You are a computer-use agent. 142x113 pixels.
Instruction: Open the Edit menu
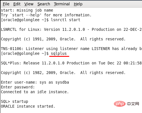(x=17, y=4)
